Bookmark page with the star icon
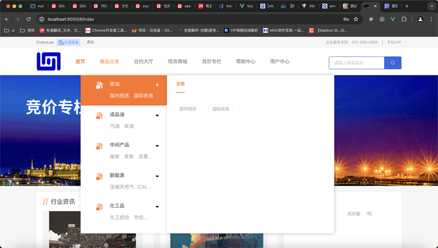Screen dimensions: 438x248 [356, 19]
